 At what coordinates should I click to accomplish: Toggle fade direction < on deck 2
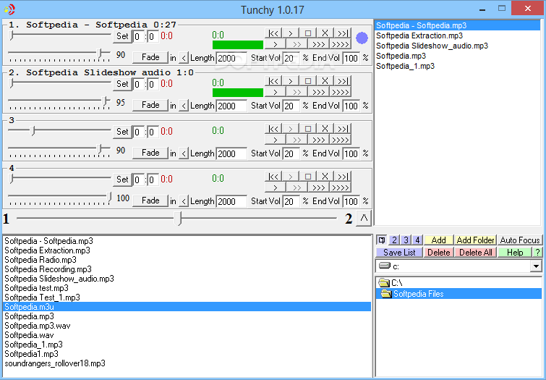[184, 106]
